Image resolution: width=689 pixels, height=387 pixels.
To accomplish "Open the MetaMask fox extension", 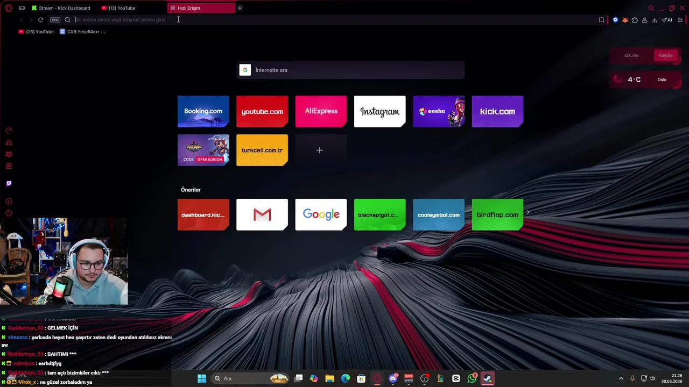I will click(625, 20).
